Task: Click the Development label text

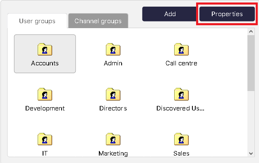Action: tap(45, 108)
